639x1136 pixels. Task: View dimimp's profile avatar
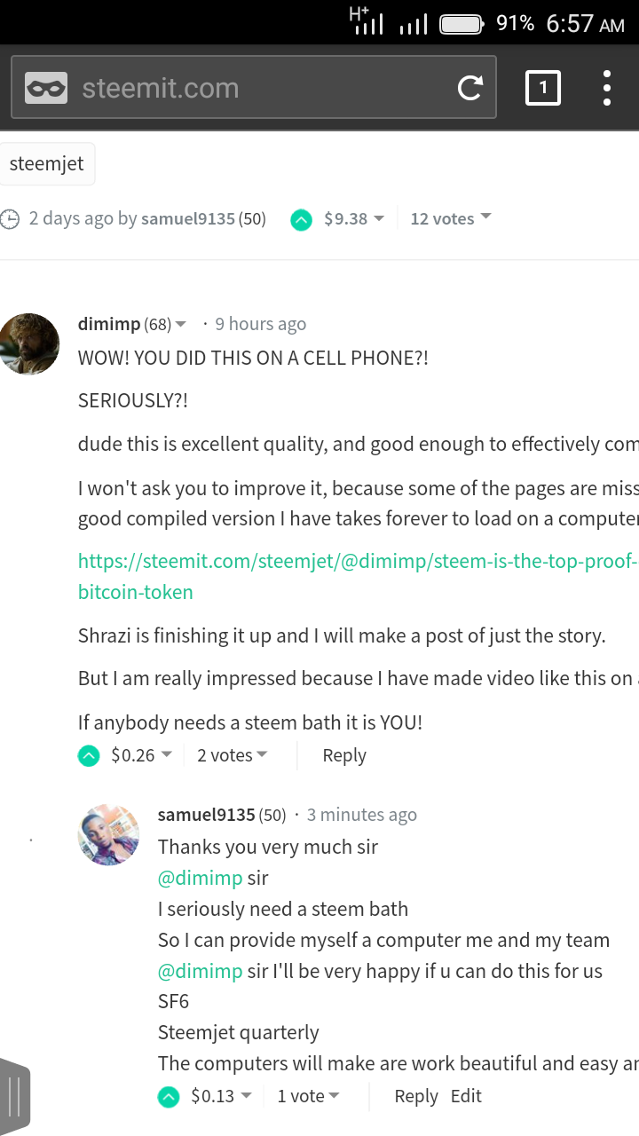[x=30, y=343]
